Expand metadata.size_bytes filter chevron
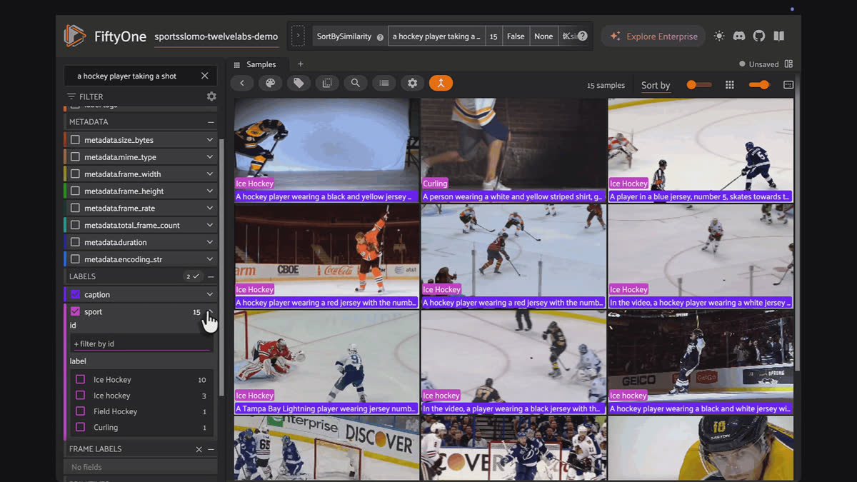857x482 pixels. tap(210, 140)
